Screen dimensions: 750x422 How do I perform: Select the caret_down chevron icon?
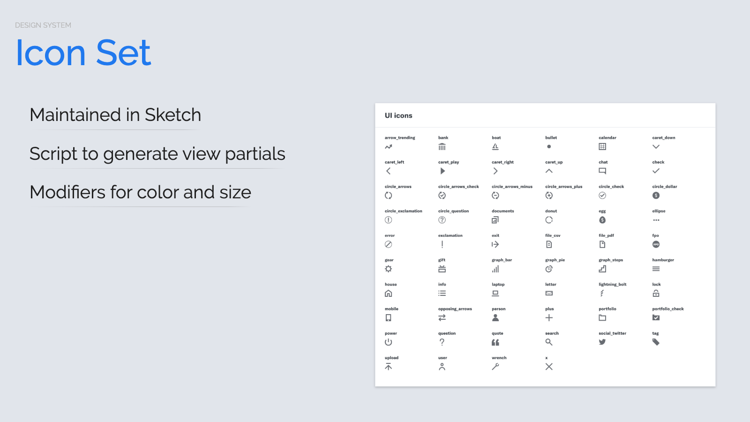[656, 147]
